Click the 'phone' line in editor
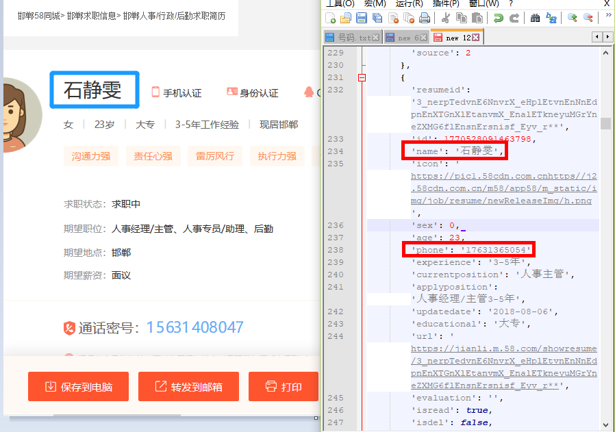The width and height of the screenshot is (615, 432). tap(471, 250)
